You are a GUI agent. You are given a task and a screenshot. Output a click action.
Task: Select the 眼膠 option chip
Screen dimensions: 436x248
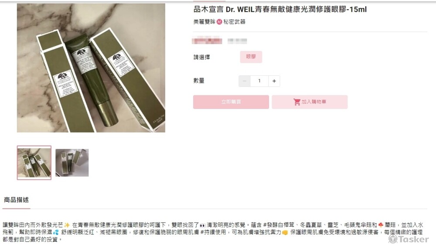(251, 57)
